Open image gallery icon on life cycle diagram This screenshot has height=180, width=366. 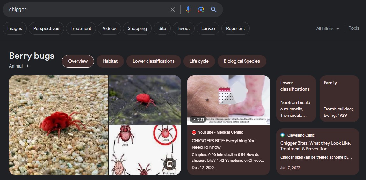170,164
